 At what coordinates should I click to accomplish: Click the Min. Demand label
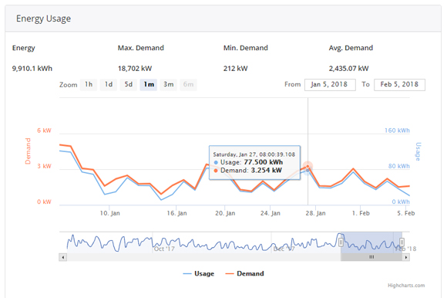(246, 48)
